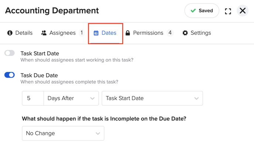Screen dimensions: 254x145
Task: Click the Permissions count badge 4
Action: click(x=170, y=33)
